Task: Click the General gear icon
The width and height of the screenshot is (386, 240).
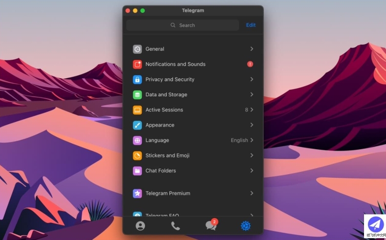Action: pos(137,49)
